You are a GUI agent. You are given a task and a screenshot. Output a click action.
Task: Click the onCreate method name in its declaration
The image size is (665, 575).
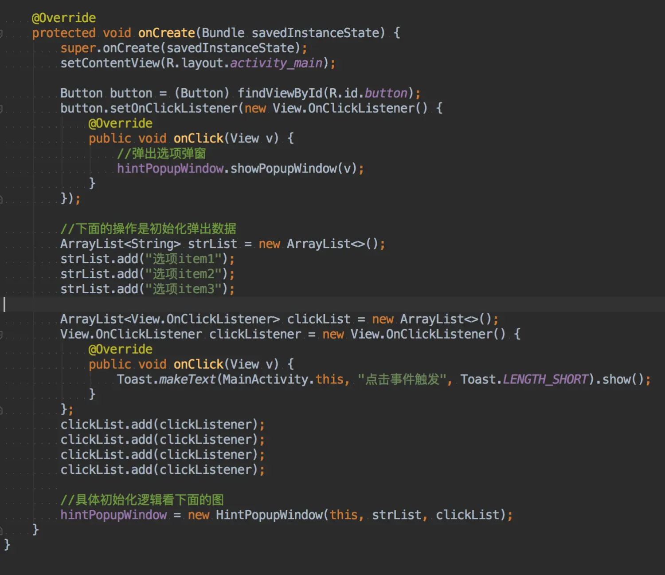click(x=167, y=33)
